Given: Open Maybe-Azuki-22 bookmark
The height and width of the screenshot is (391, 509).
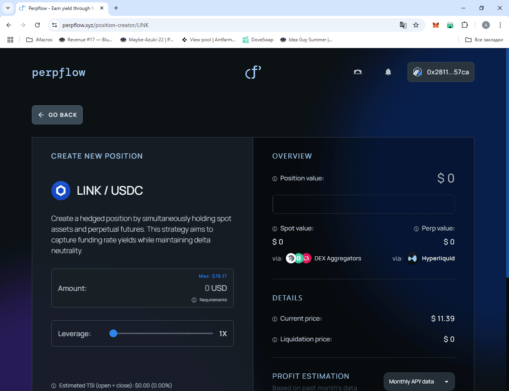Looking at the screenshot, I should 147,40.
